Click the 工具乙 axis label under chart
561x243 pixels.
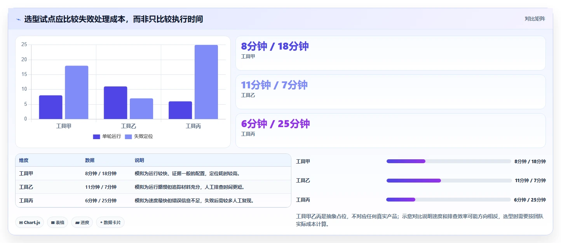pos(129,126)
